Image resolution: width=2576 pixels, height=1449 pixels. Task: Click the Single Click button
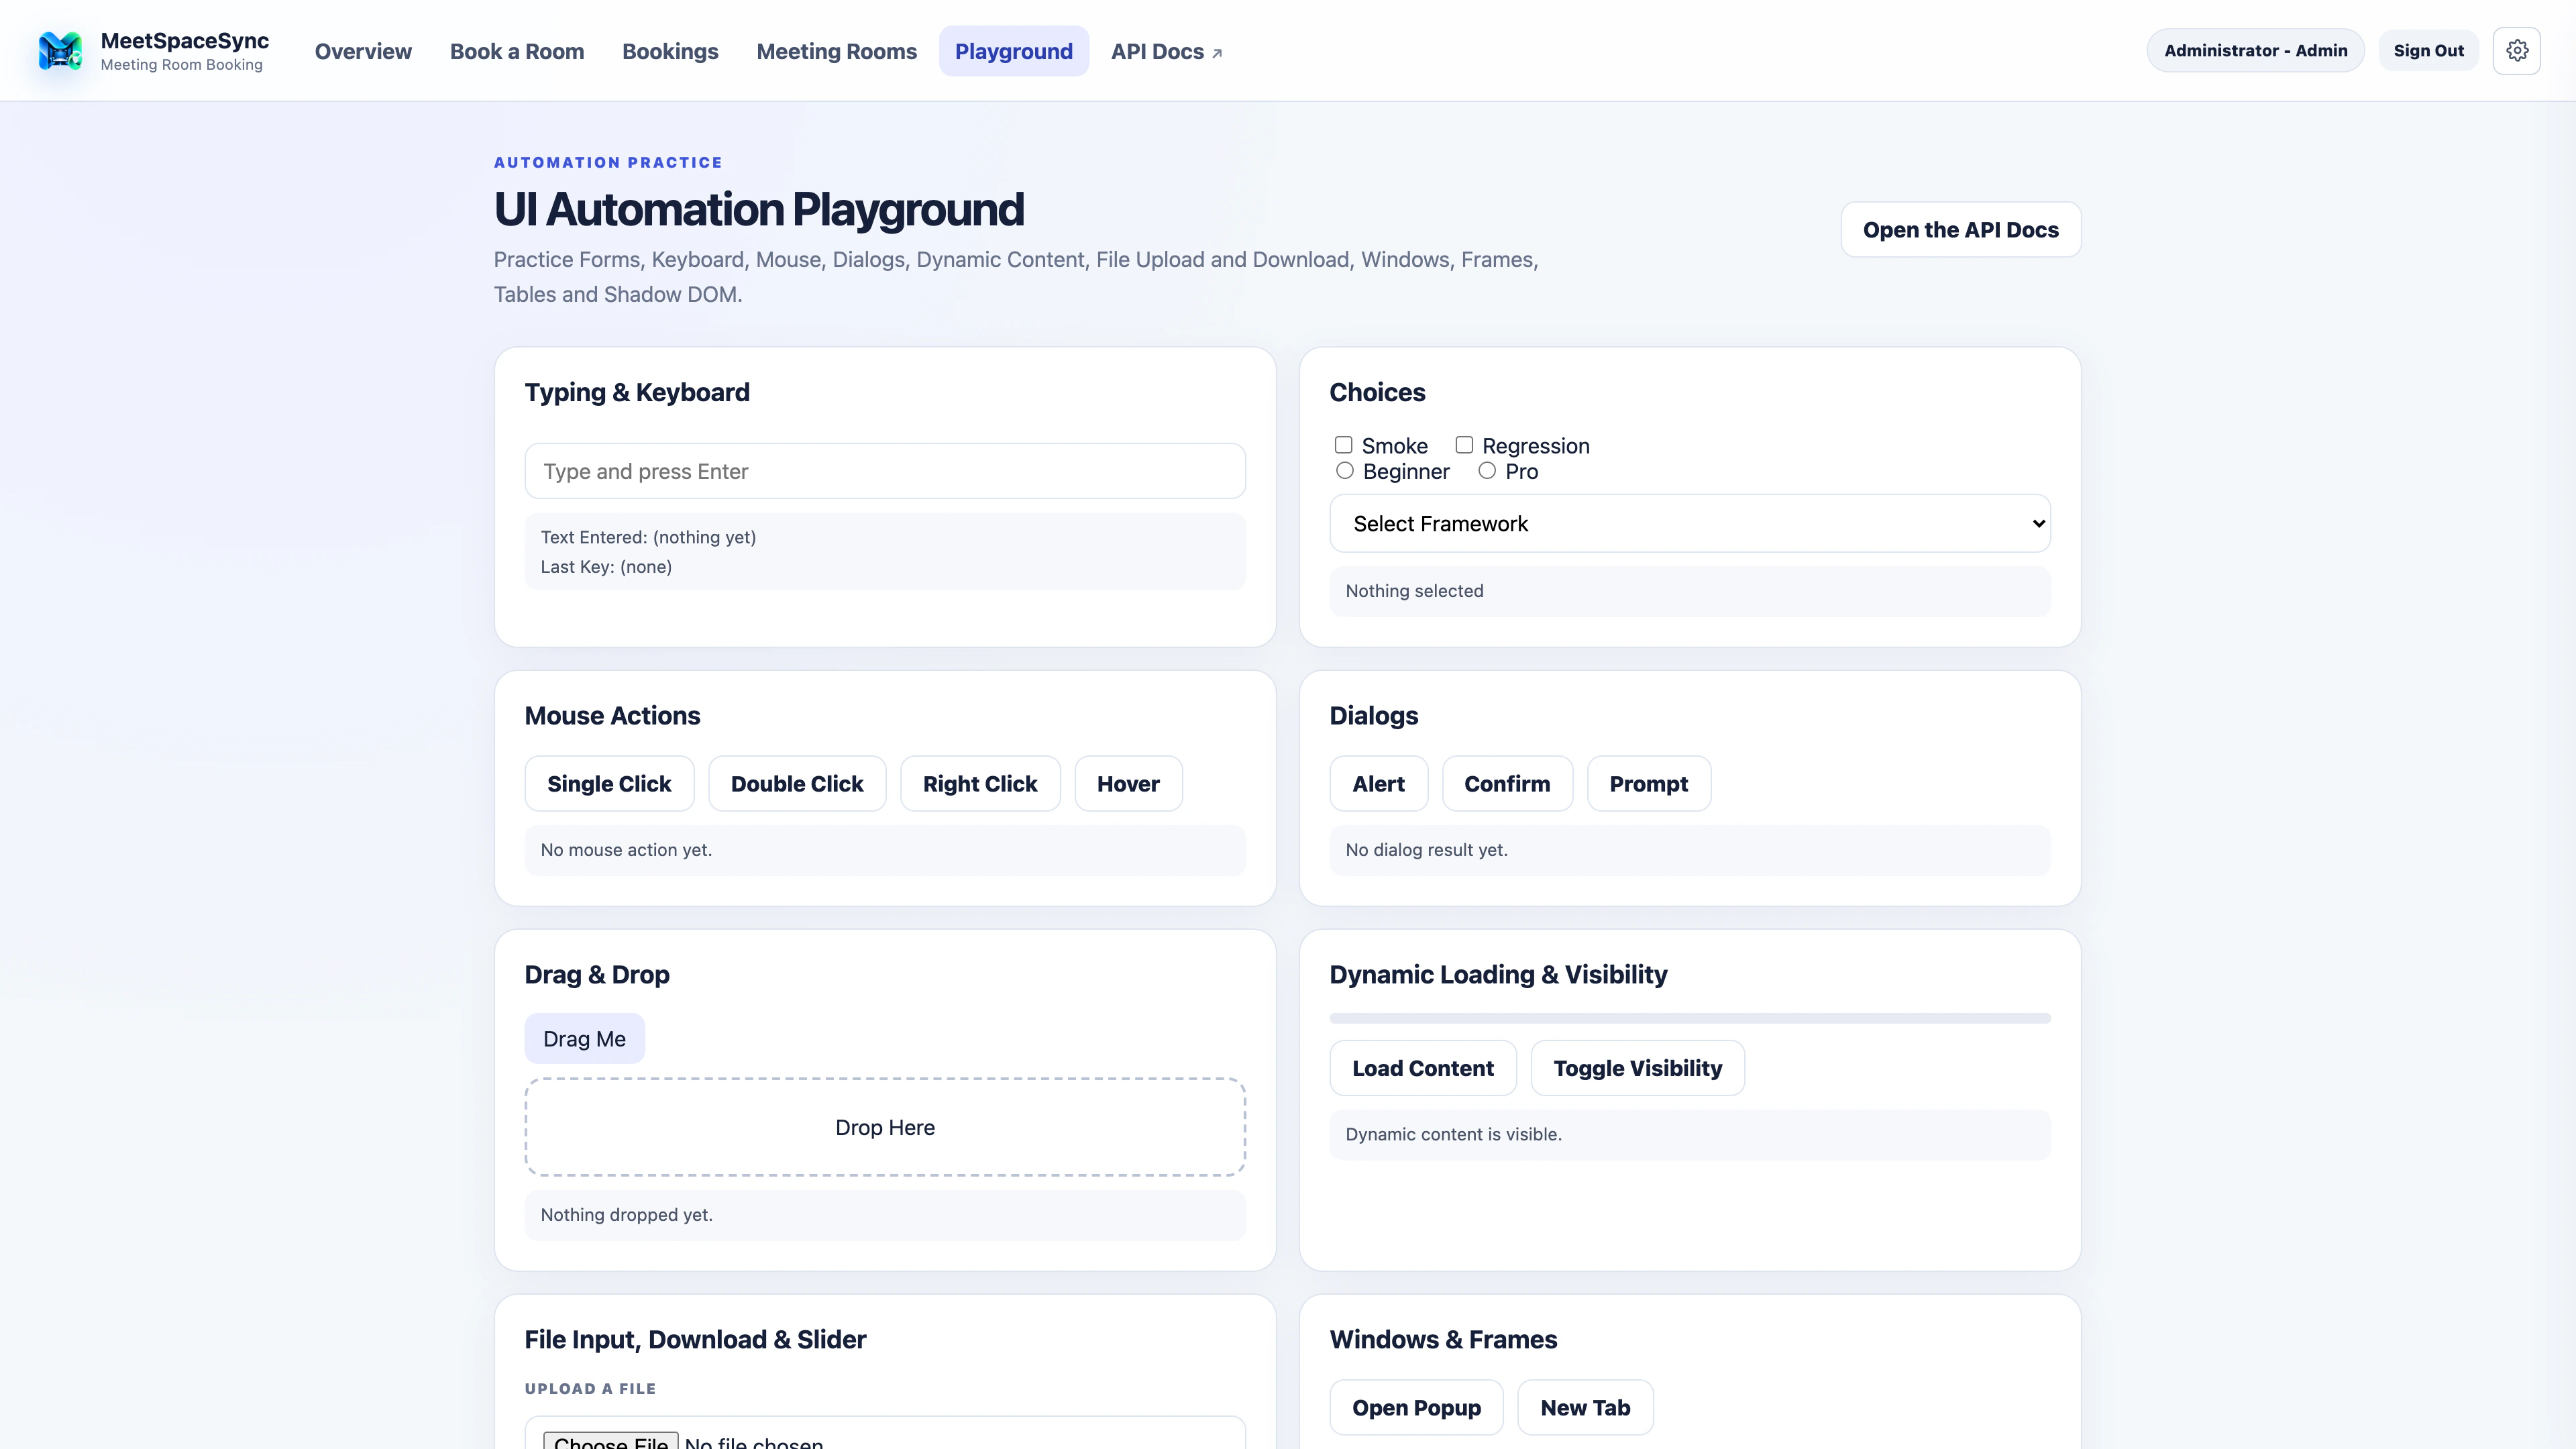(x=609, y=784)
